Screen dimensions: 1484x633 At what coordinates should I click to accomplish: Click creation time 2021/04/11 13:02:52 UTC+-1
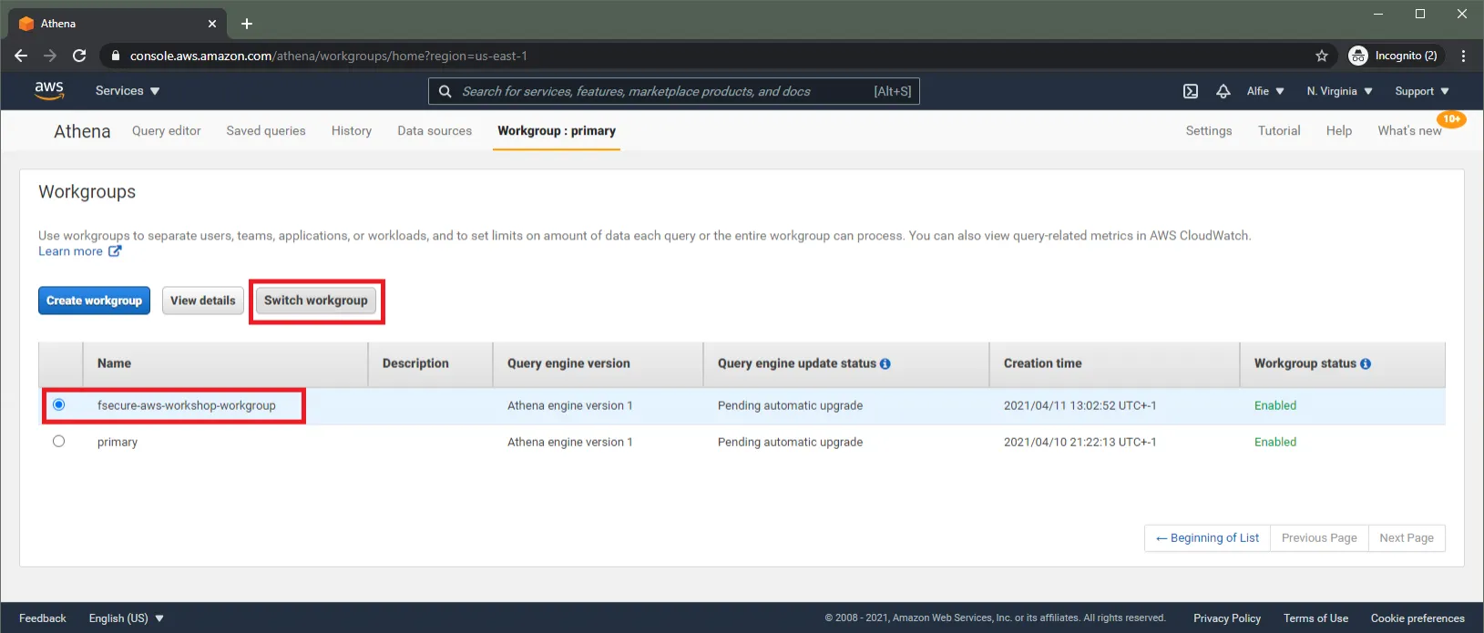[x=1080, y=405]
